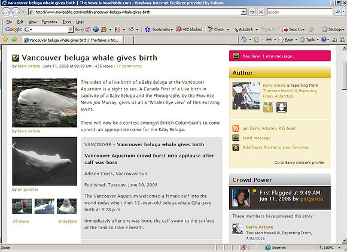The image size is (347, 252).
Task: Open the Check dropdown arrow
Action: coord(227,29)
